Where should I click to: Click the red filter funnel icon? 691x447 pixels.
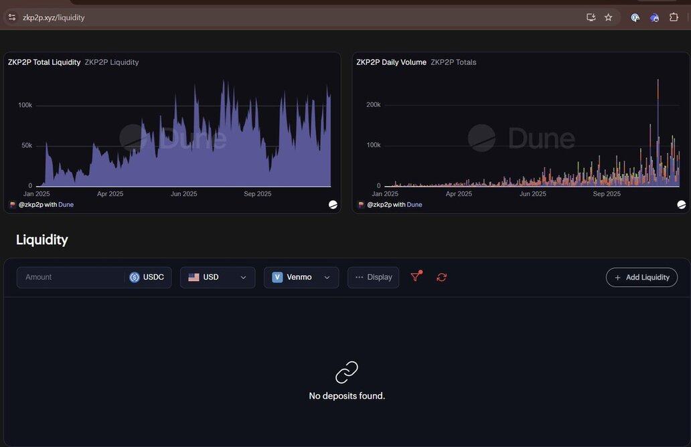pos(416,276)
